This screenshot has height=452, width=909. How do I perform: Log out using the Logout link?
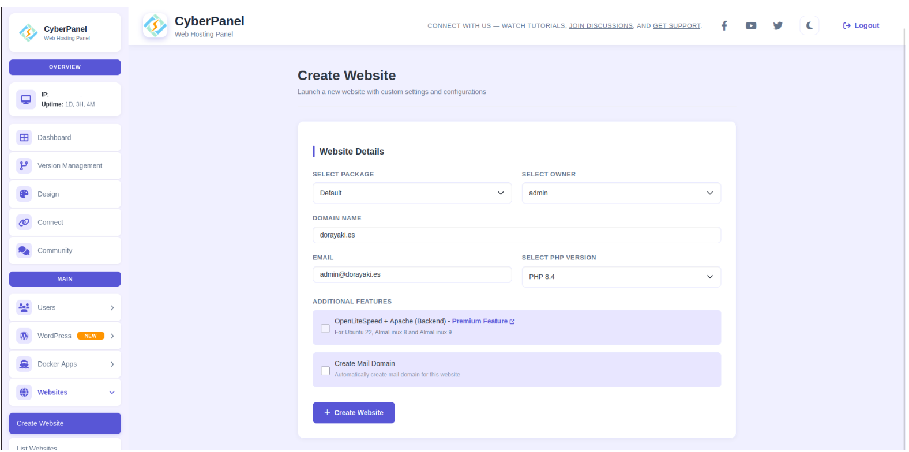pos(861,25)
